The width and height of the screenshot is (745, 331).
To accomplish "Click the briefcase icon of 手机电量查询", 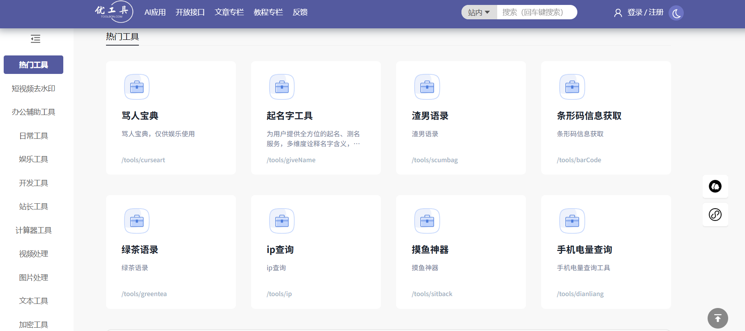I will click(572, 221).
